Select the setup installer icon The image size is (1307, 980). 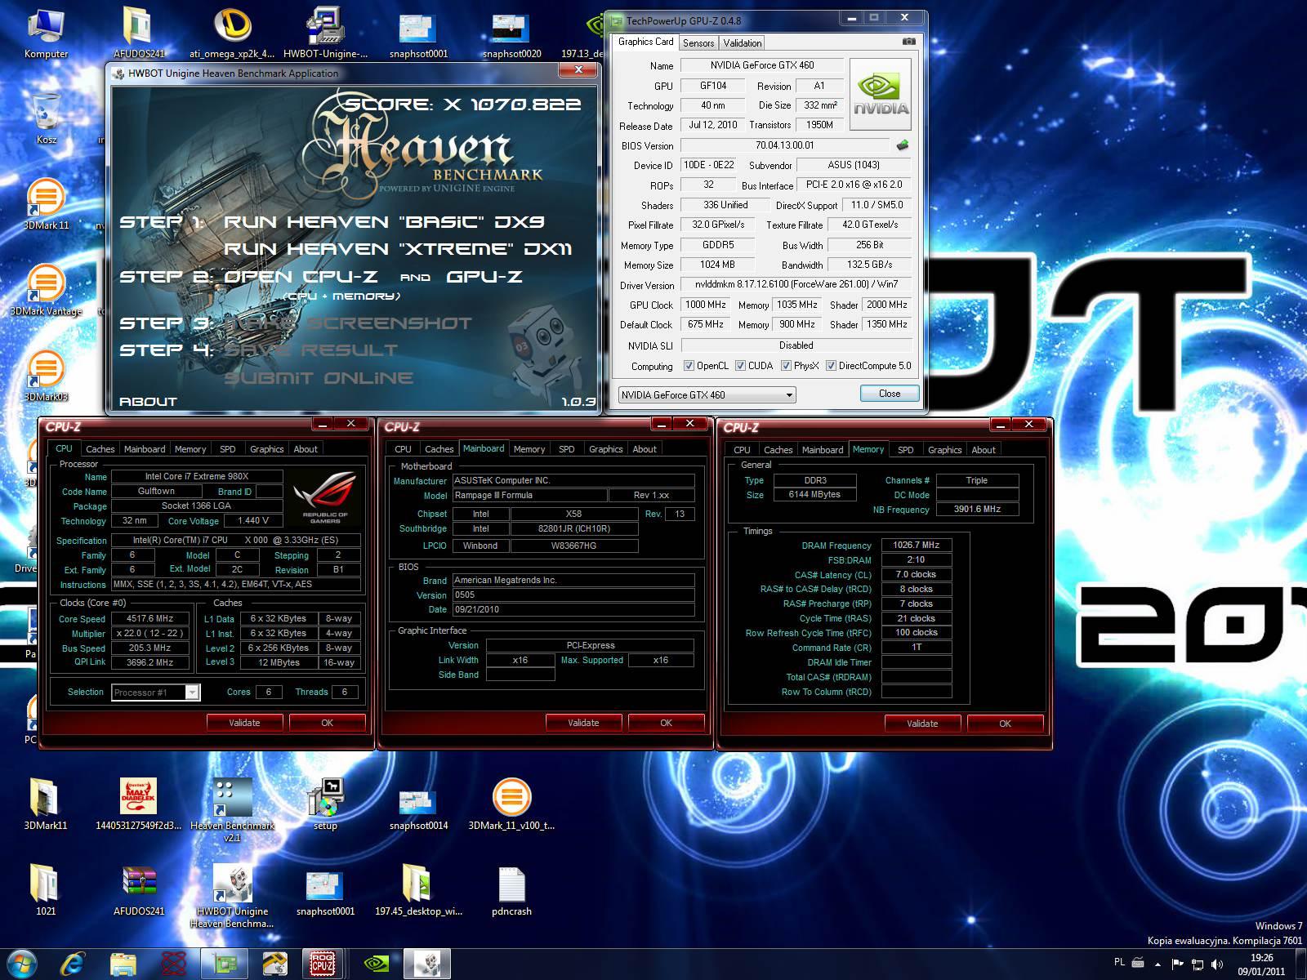pyautogui.click(x=325, y=804)
